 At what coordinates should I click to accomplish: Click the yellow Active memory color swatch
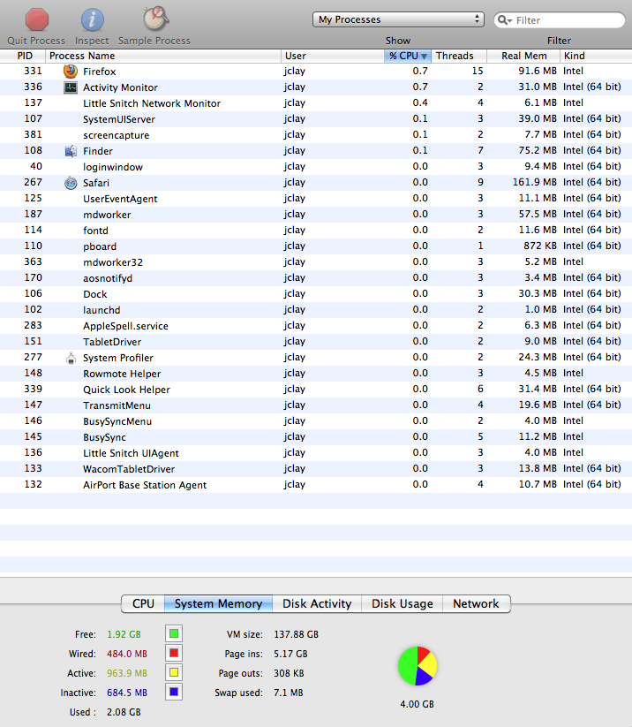[x=174, y=672]
